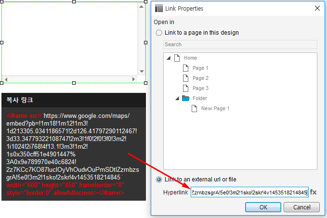Click the Cancel button
This screenshot has height=218, width=327.
coord(301,207)
